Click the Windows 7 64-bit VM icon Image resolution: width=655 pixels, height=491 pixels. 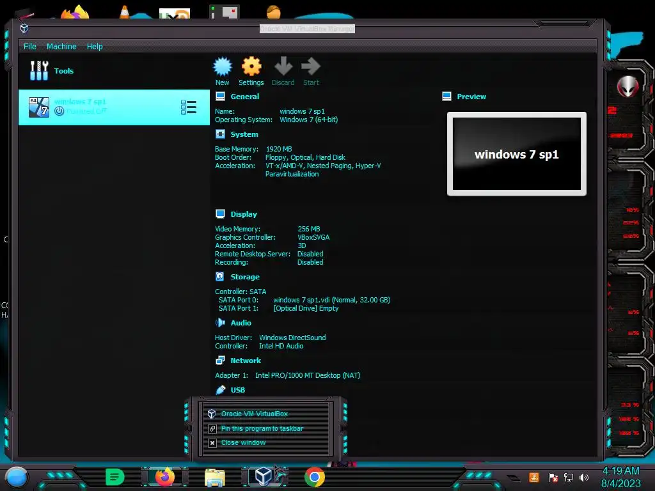(x=39, y=107)
